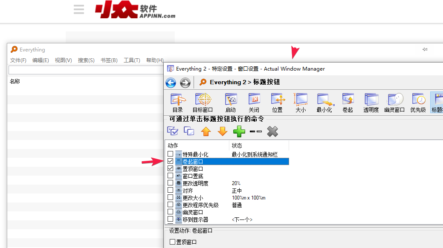This screenshot has height=248, width=443.
Task: Enable the 更改大小 checkbox
Action: pos(171,197)
